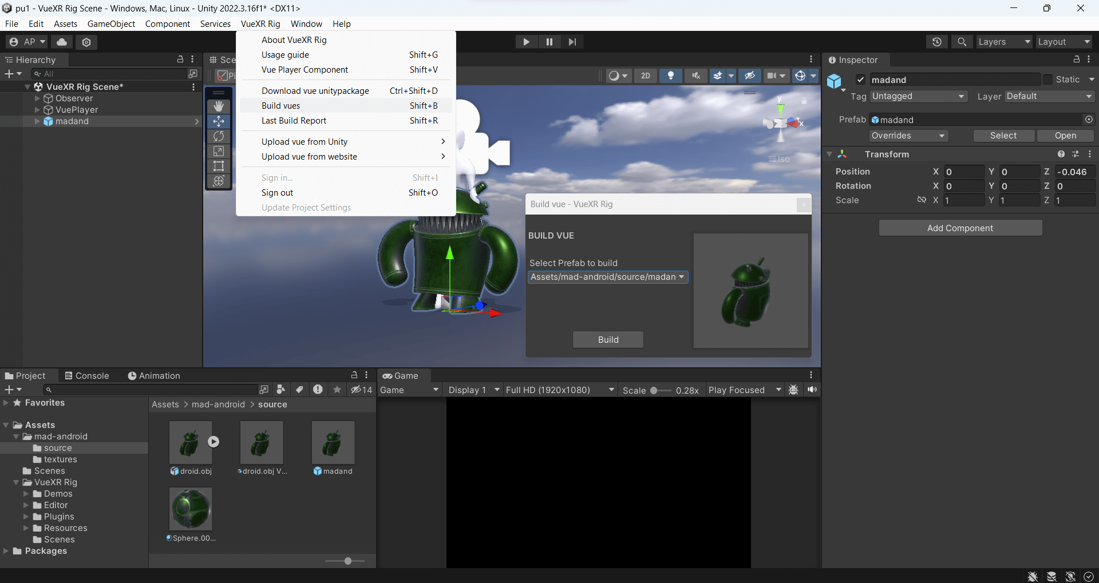Open Tag Untagged dropdown
The image size is (1099, 583).
tap(919, 96)
